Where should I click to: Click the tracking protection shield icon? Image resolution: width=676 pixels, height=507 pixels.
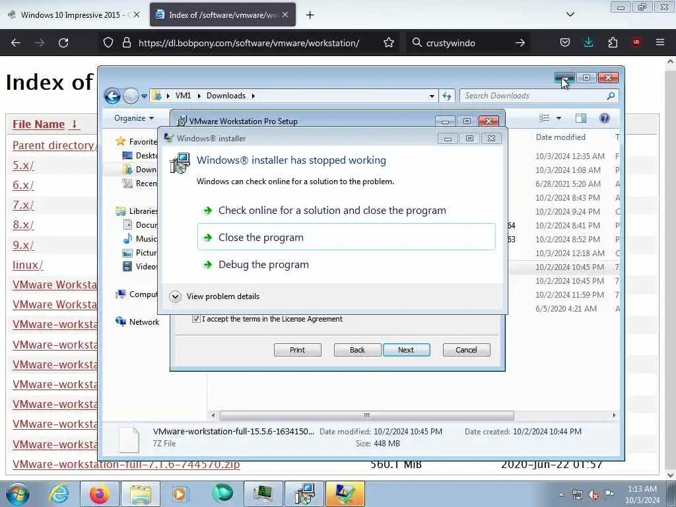[108, 43]
